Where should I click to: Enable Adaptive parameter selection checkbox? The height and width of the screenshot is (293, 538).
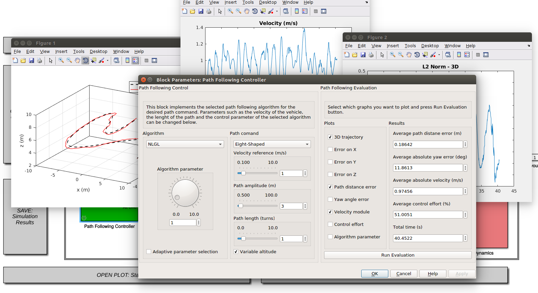click(x=149, y=252)
